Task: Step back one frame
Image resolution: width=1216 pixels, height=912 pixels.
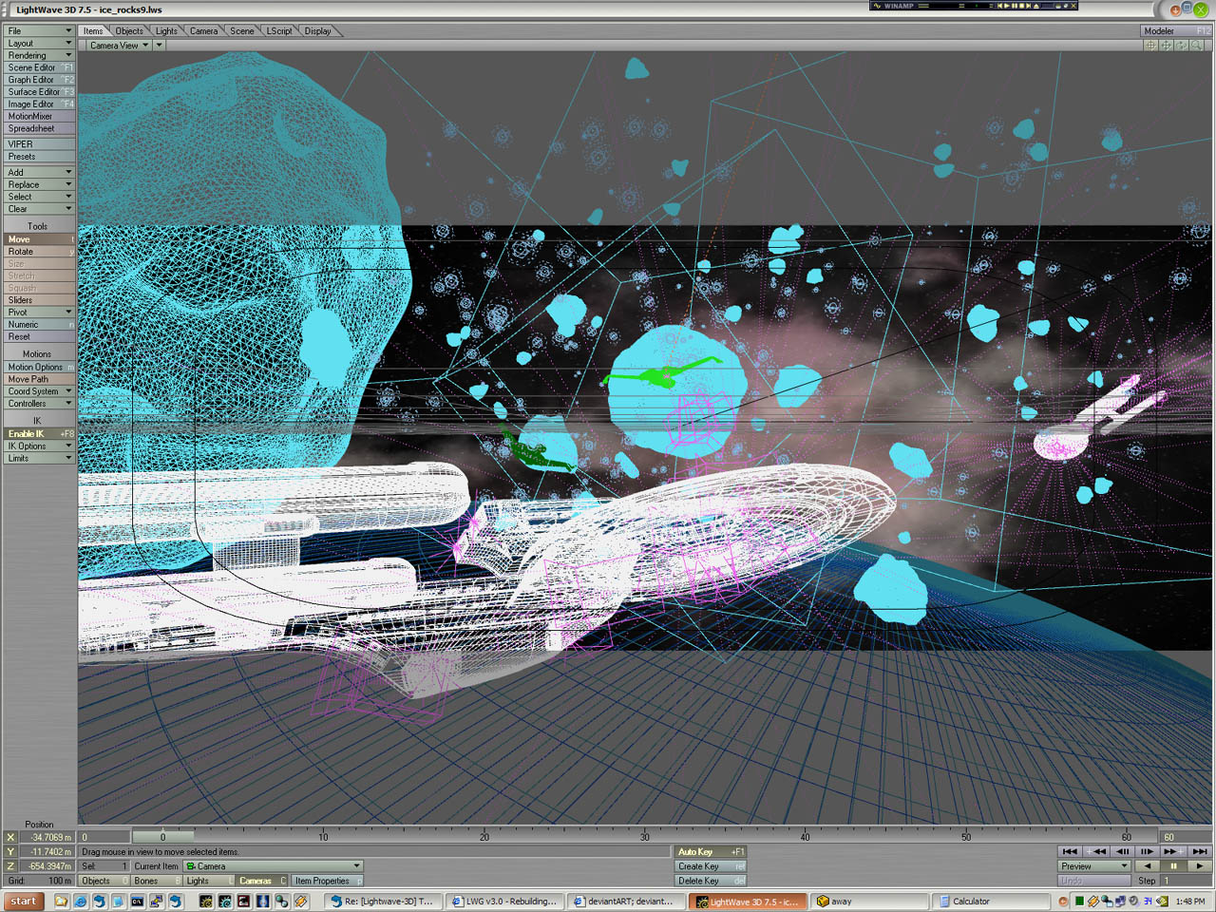Action: [x=1122, y=851]
